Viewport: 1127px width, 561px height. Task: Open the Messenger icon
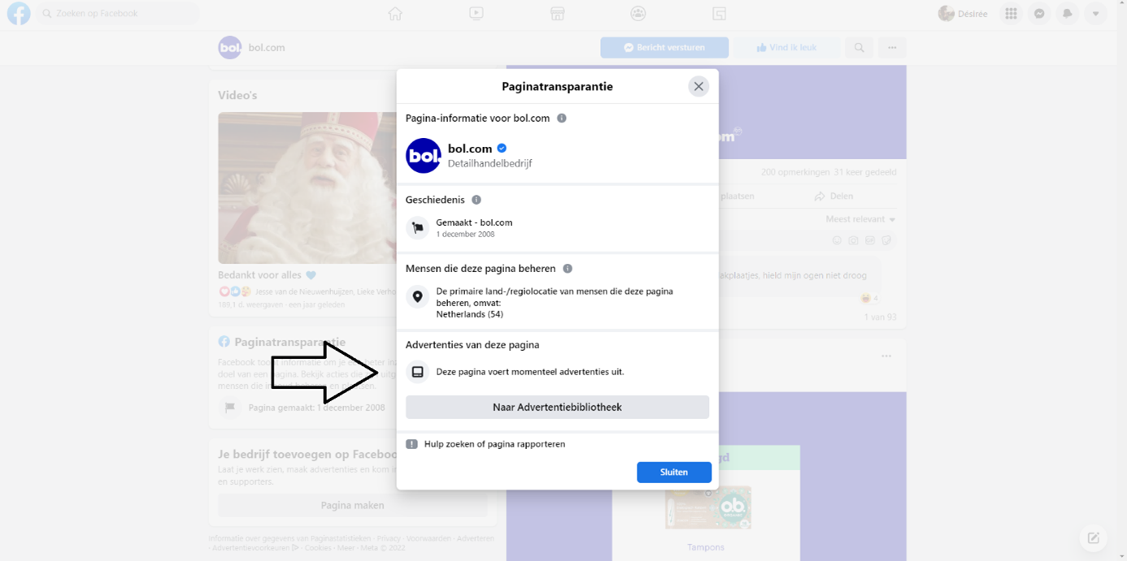1039,14
